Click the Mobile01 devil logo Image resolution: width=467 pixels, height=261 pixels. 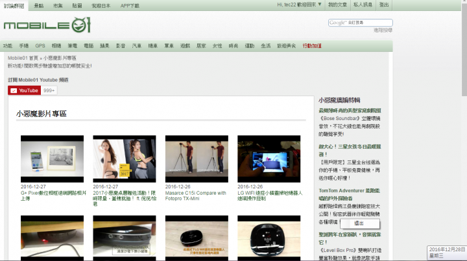click(47, 25)
